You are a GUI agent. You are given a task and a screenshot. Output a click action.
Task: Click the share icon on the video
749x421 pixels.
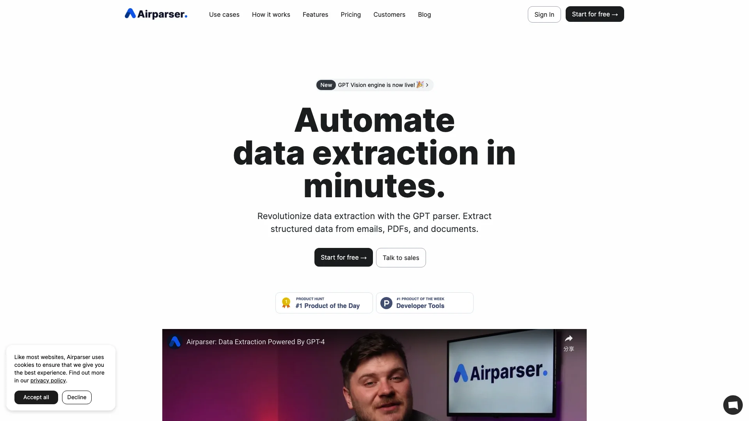pos(568,339)
